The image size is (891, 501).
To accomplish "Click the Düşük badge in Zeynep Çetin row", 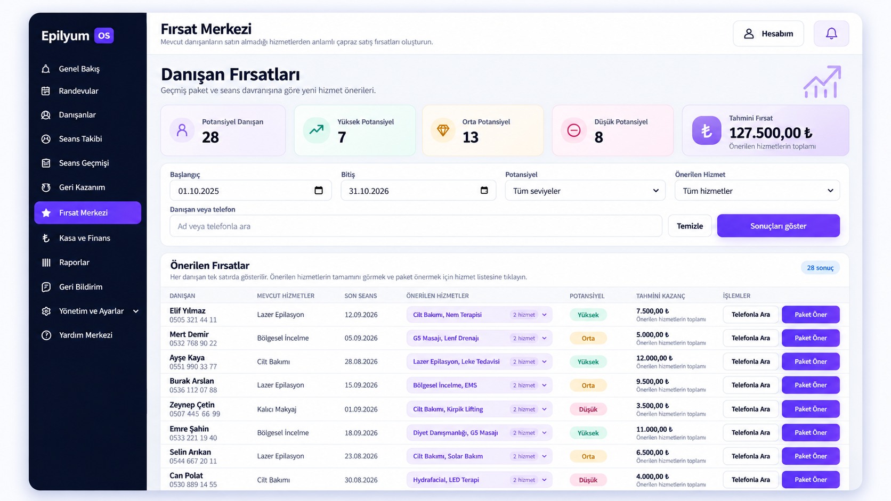I will click(588, 409).
